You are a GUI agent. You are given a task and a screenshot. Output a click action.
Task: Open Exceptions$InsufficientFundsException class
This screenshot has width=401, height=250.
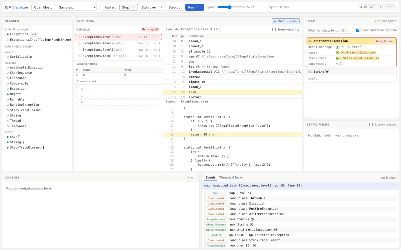pos(41,40)
